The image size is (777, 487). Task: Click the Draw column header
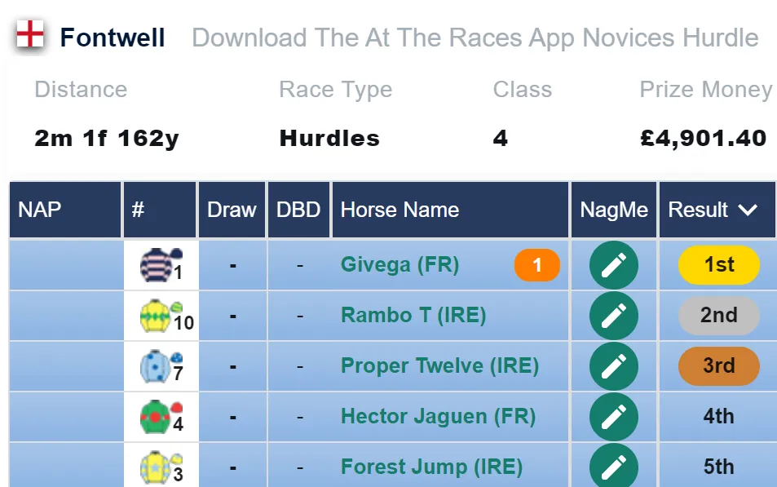(x=232, y=210)
